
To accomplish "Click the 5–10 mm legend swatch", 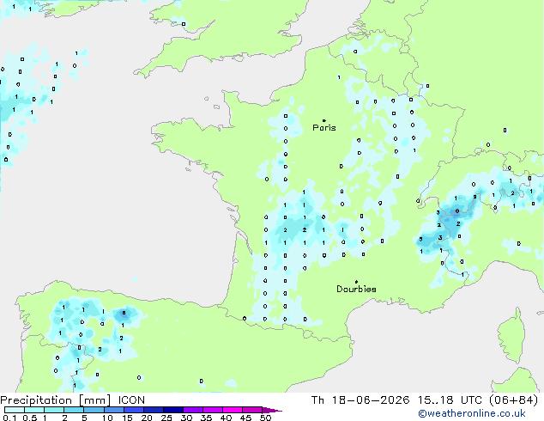I will [94, 410].
